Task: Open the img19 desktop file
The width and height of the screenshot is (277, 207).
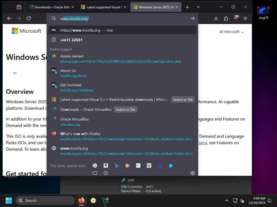Action: tap(263, 13)
